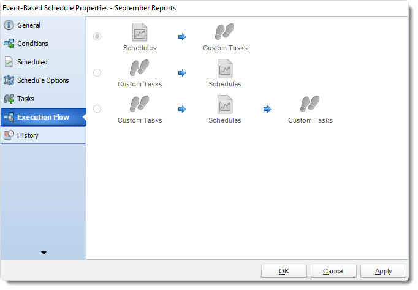Select the Execution Flow tab
This screenshot has width=418, height=290.
[44, 117]
